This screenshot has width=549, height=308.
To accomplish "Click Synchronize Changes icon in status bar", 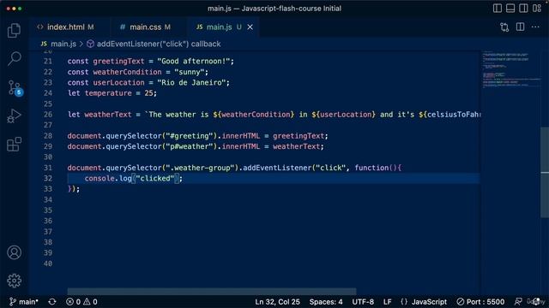I will click(x=52, y=302).
